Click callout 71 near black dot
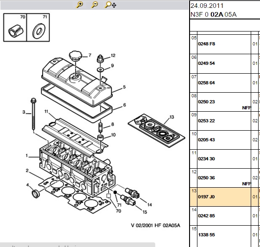Image resolution: width=260 pixels, height=247 pixels. click(120, 205)
